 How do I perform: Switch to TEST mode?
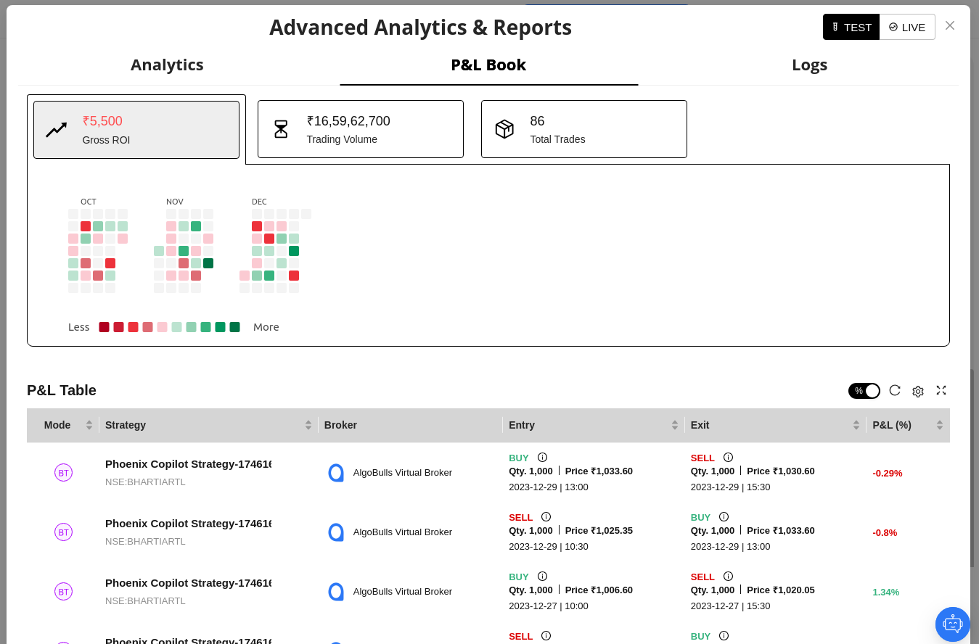pos(851,27)
